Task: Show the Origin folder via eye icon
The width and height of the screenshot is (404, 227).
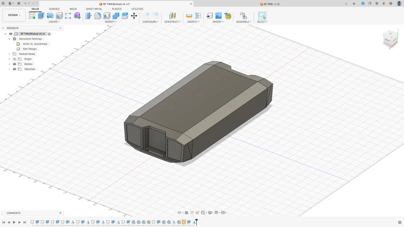Action: (x=15, y=59)
